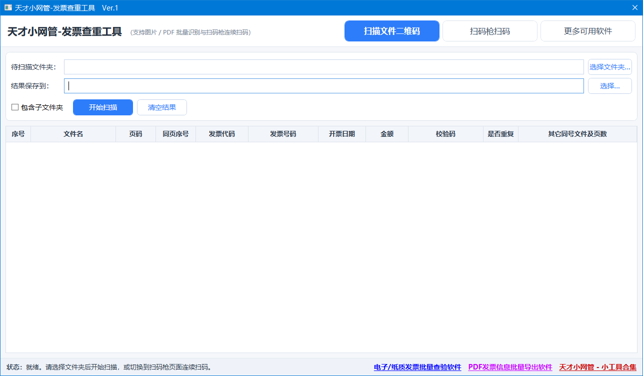Click the 文件名 column header
This screenshot has width=643, height=376.
coord(73,134)
